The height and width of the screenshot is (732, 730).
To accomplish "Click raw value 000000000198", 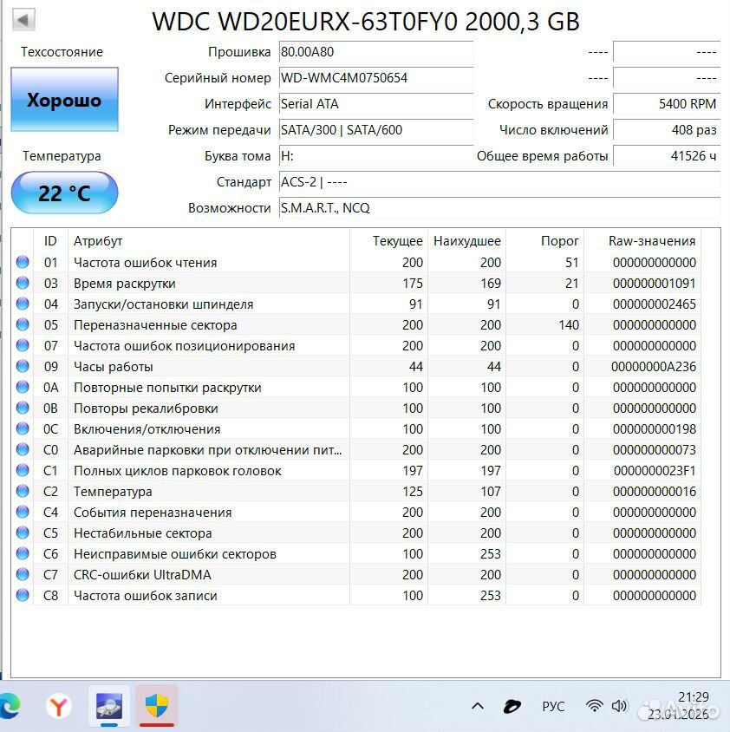I will 654,429.
